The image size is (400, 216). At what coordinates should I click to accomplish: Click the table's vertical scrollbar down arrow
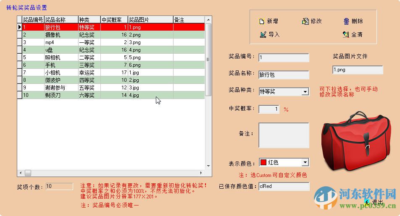pyautogui.click(x=208, y=167)
